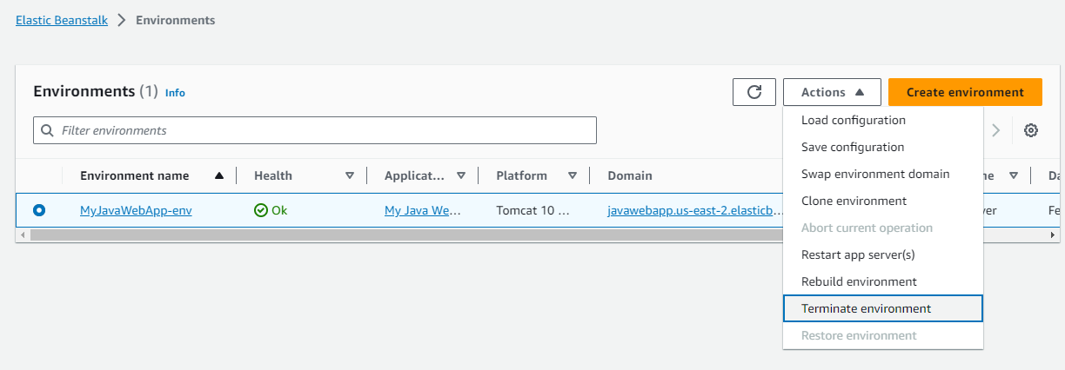The height and width of the screenshot is (370, 1065).
Task: Collapse the Actions dropdown menu
Action: click(x=832, y=92)
